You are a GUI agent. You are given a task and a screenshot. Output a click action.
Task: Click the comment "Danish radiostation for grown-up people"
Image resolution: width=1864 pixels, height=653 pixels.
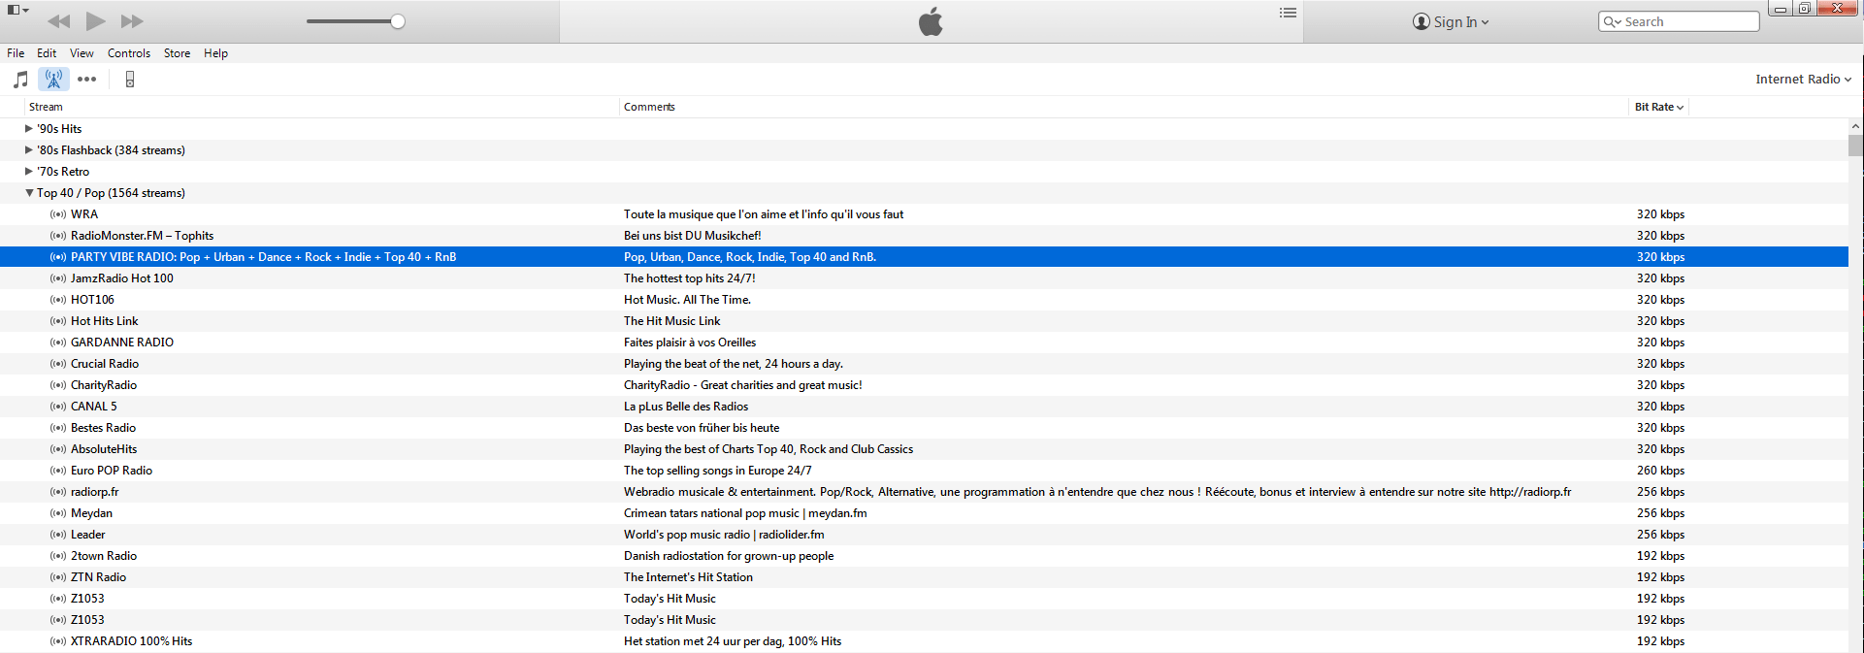[729, 556]
